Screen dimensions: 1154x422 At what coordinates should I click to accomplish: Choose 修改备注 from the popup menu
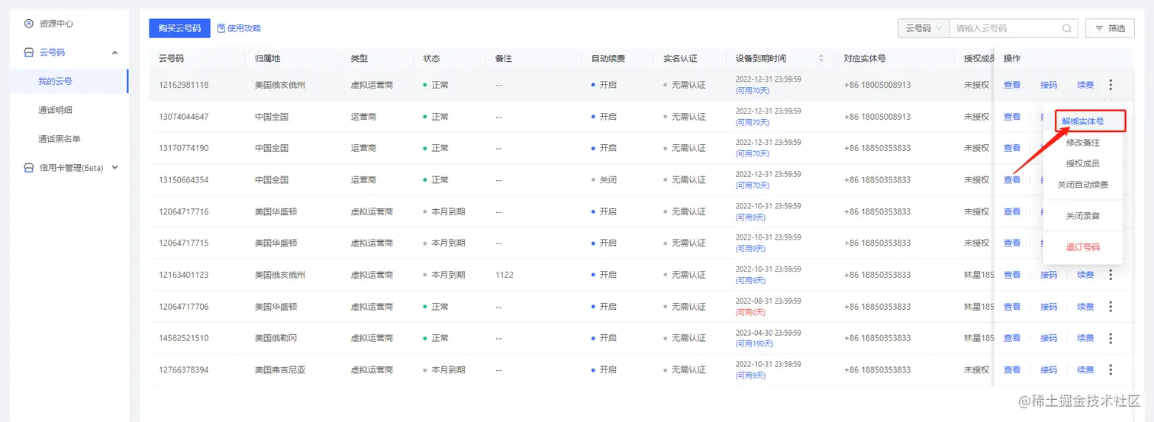1083,143
